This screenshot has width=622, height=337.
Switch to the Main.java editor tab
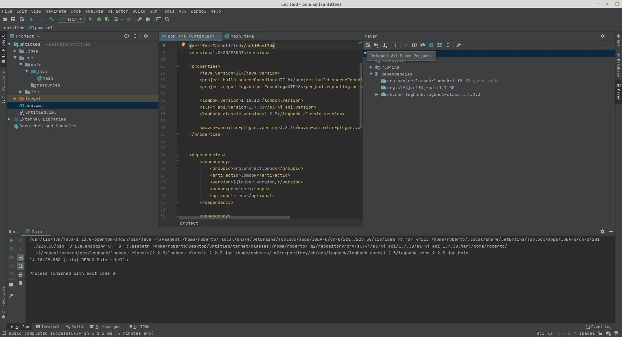[x=242, y=36]
